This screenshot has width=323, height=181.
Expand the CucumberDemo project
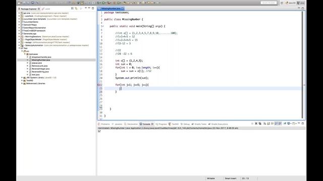click(19, 22)
